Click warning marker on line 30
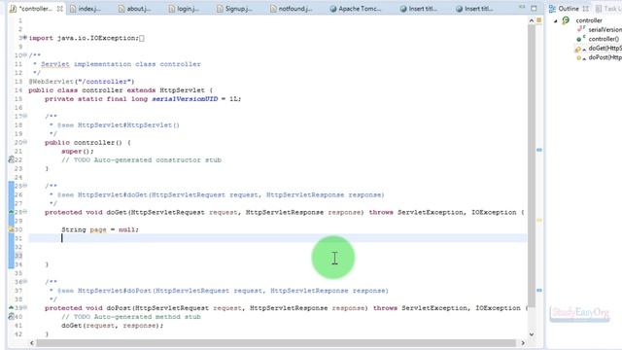622x350 pixels. click(11, 229)
